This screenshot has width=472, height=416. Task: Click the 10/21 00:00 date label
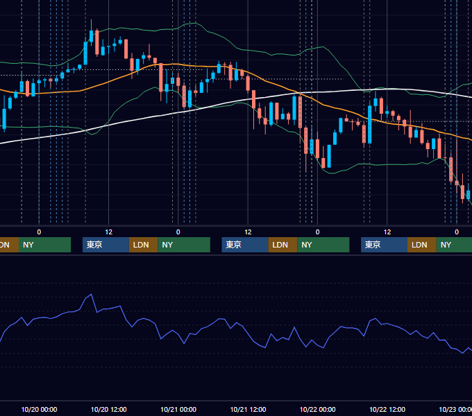point(178,409)
